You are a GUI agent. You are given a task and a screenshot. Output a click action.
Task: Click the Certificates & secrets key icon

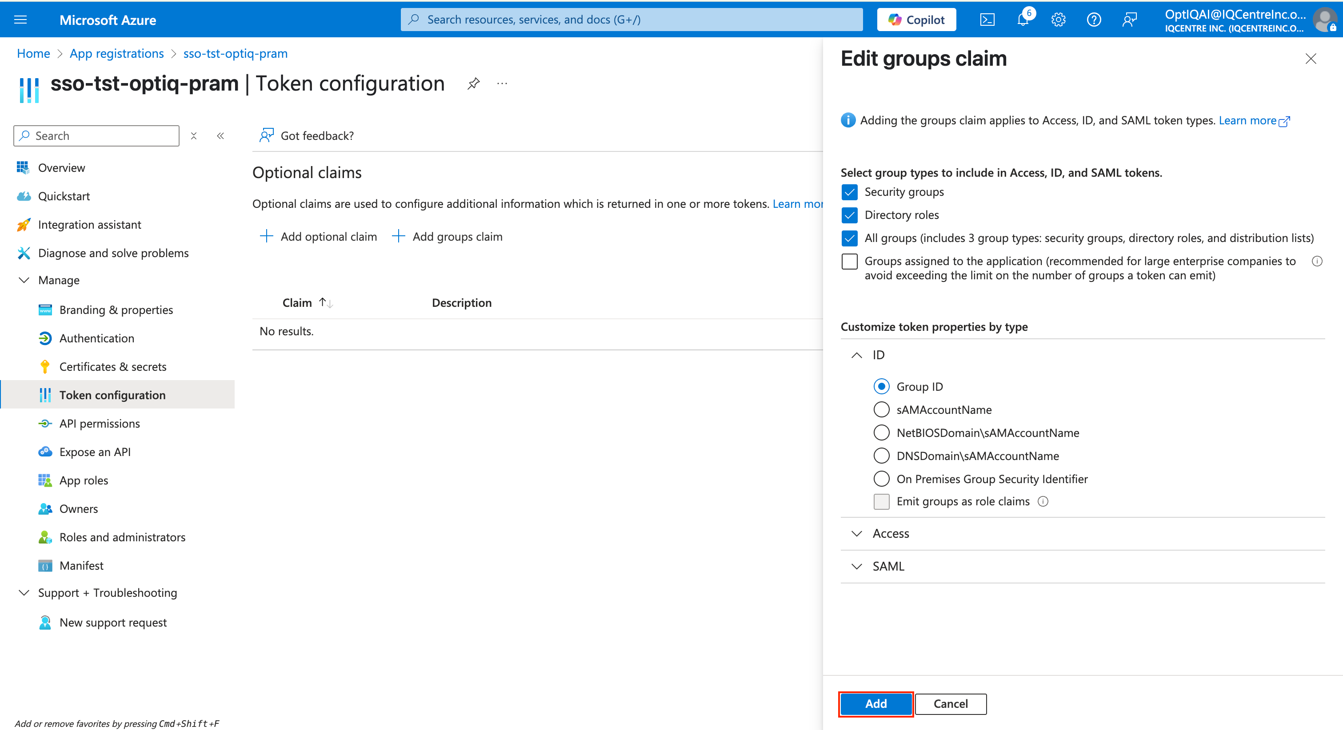(x=45, y=366)
